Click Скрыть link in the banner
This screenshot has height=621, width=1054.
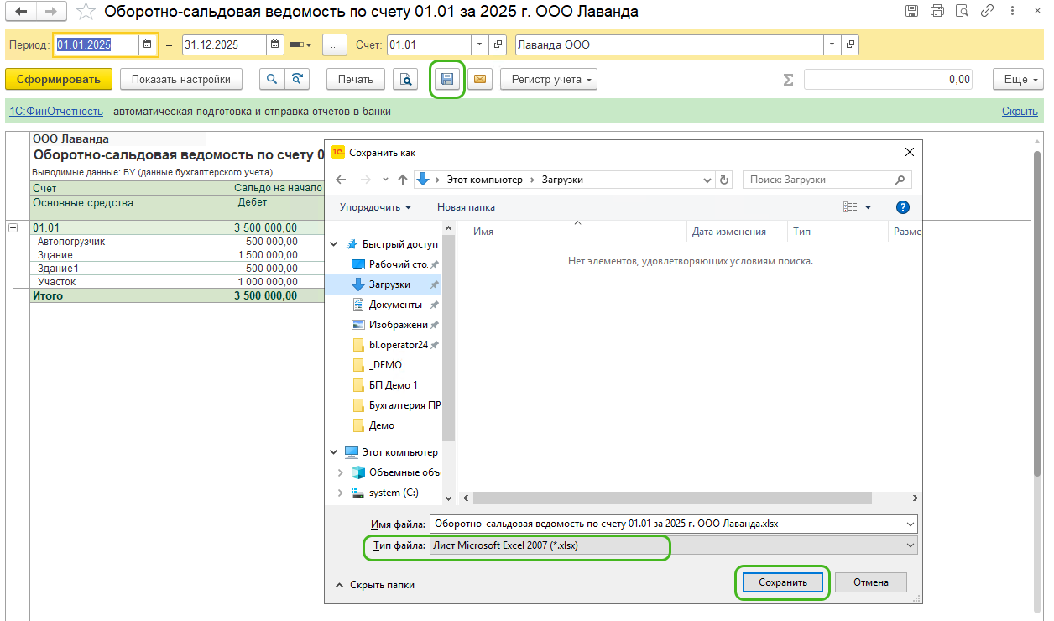[x=1020, y=111]
